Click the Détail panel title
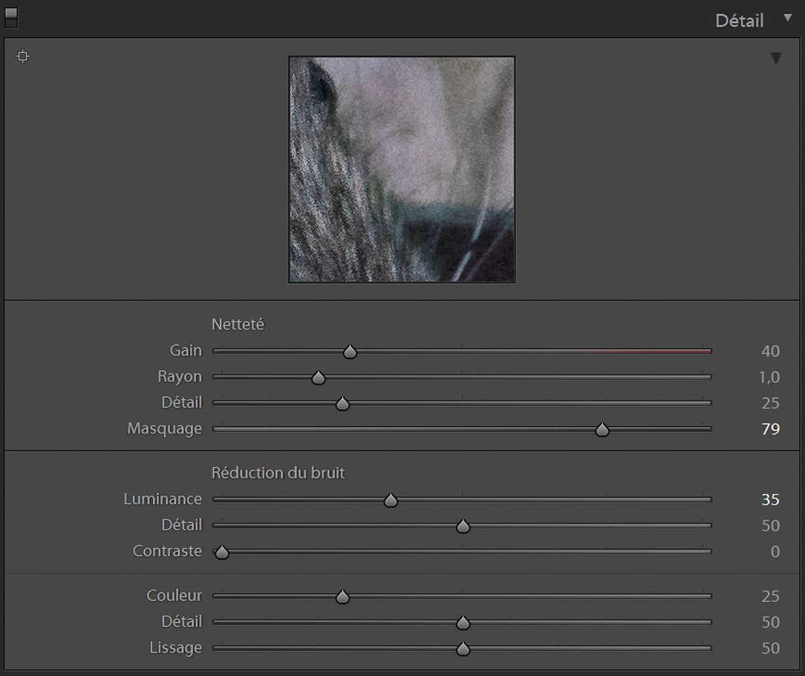Viewport: 805px width, 676px height. 739,21
